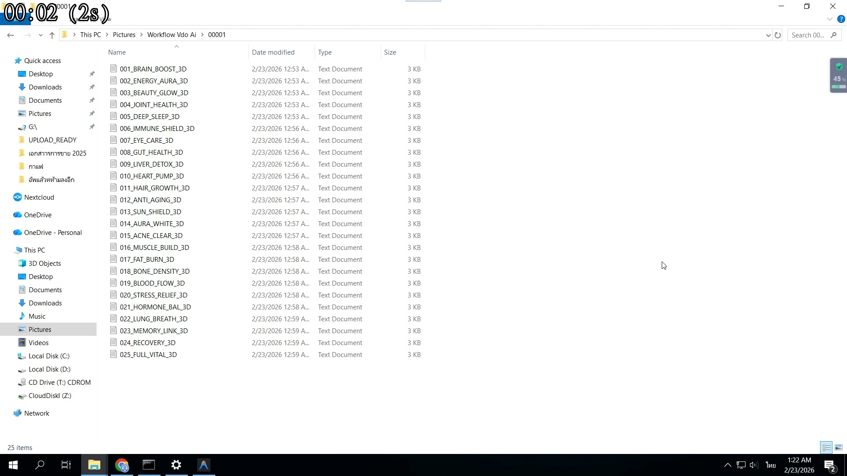
Task: Click Workflow Vdo Ai in breadcrumb
Action: [172, 35]
